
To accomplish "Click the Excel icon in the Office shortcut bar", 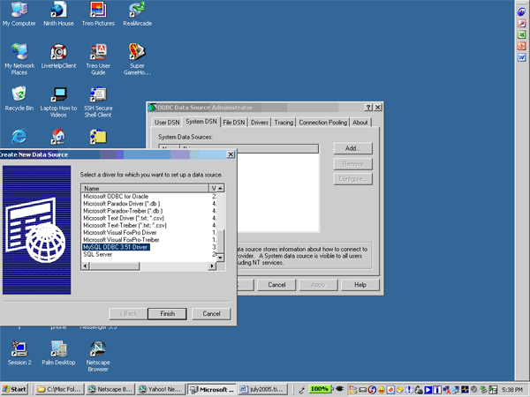I will click(521, 34).
